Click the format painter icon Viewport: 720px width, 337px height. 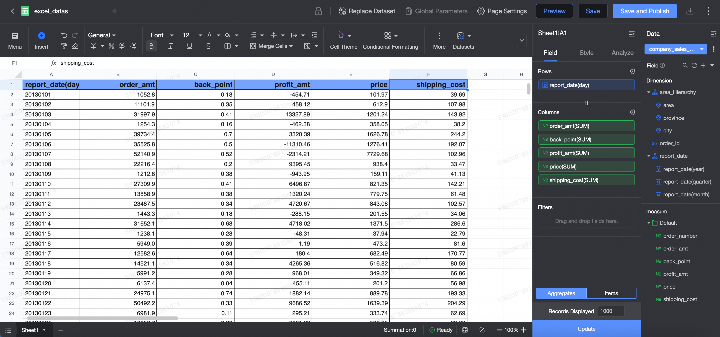[x=64, y=46]
